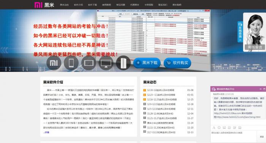Click the 详情 details link under introduction
This screenshot has width=266, height=143.
click(x=46, y=132)
